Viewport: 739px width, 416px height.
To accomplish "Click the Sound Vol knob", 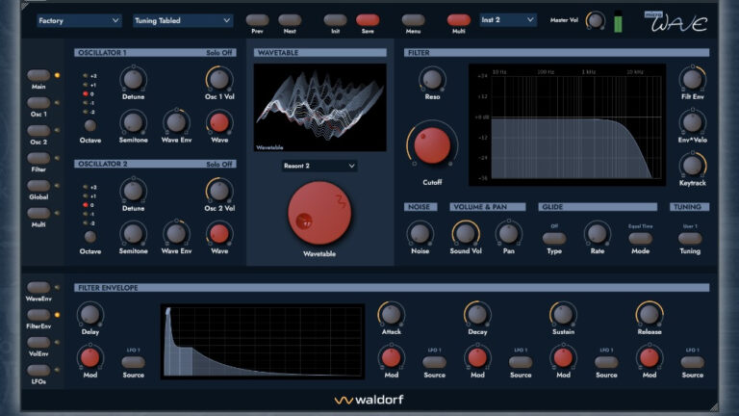I will click(x=466, y=234).
